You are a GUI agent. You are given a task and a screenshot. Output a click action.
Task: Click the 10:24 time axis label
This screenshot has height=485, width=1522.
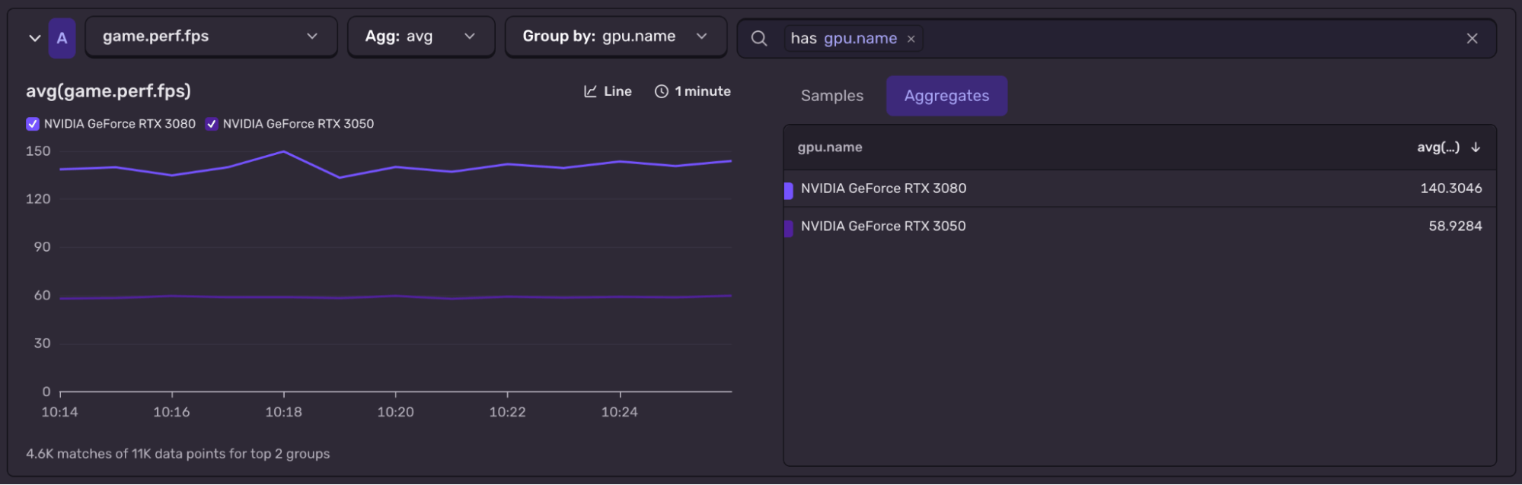620,412
